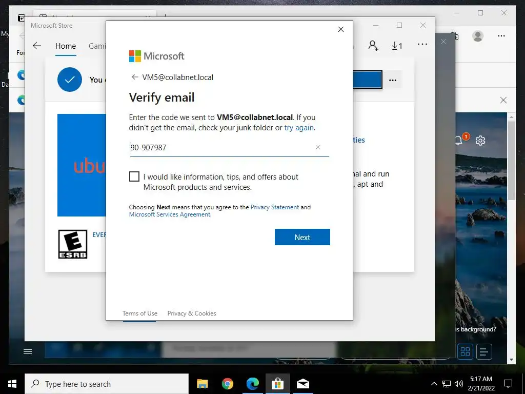Open Microsoft Store See more ellipsis menu
This screenshot has height=394, width=525.
point(422,44)
